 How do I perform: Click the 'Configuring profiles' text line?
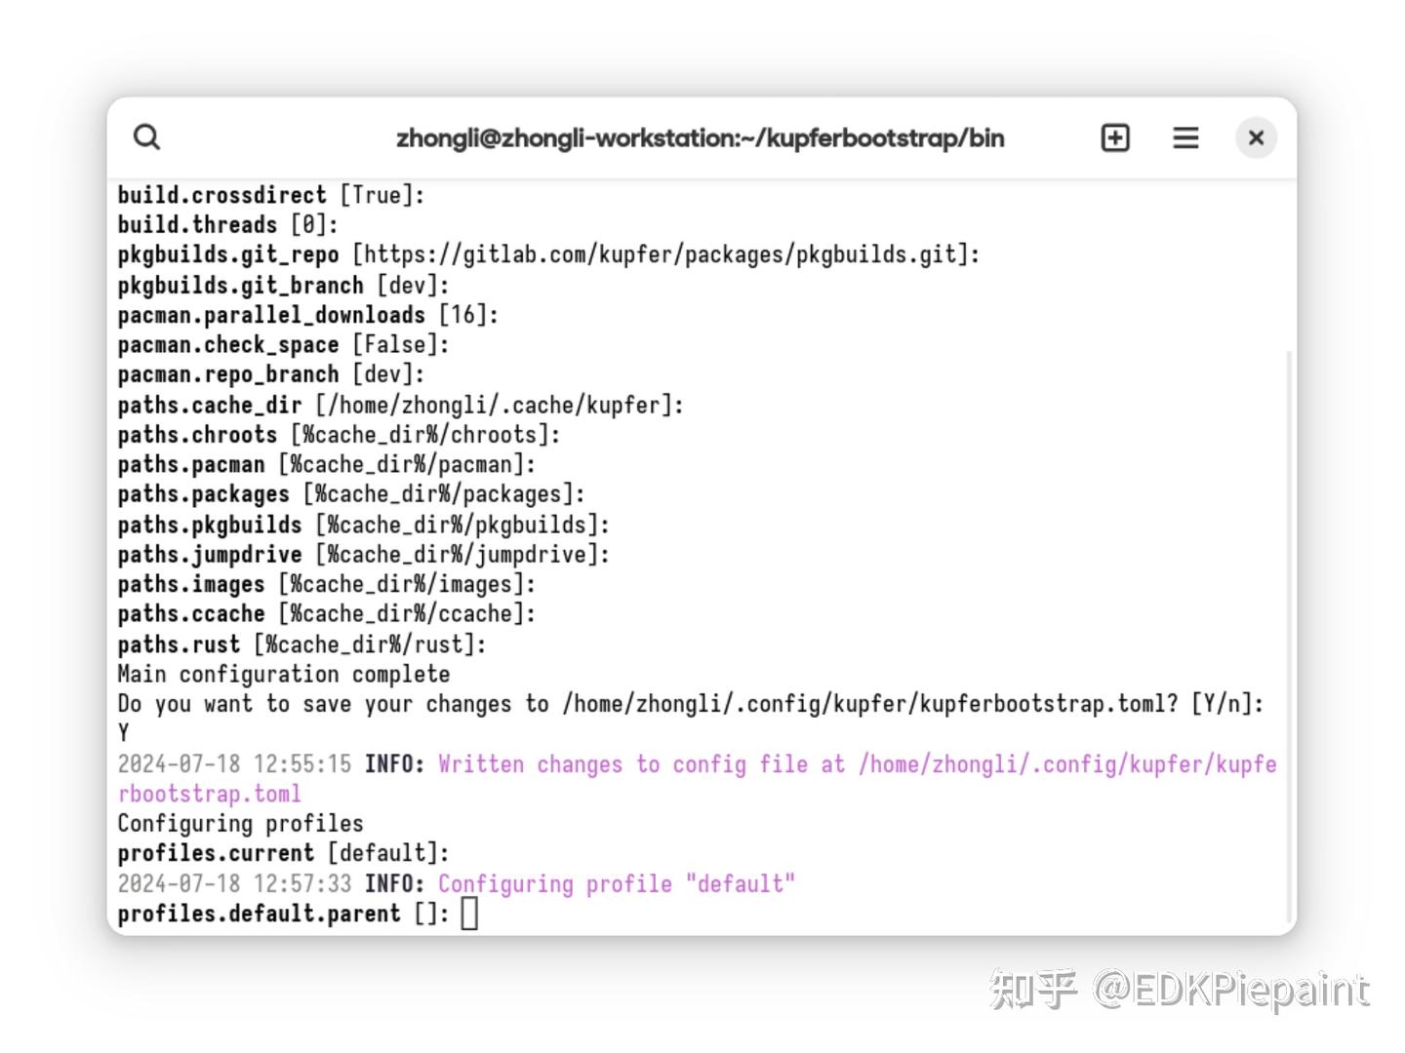pyautogui.click(x=241, y=824)
